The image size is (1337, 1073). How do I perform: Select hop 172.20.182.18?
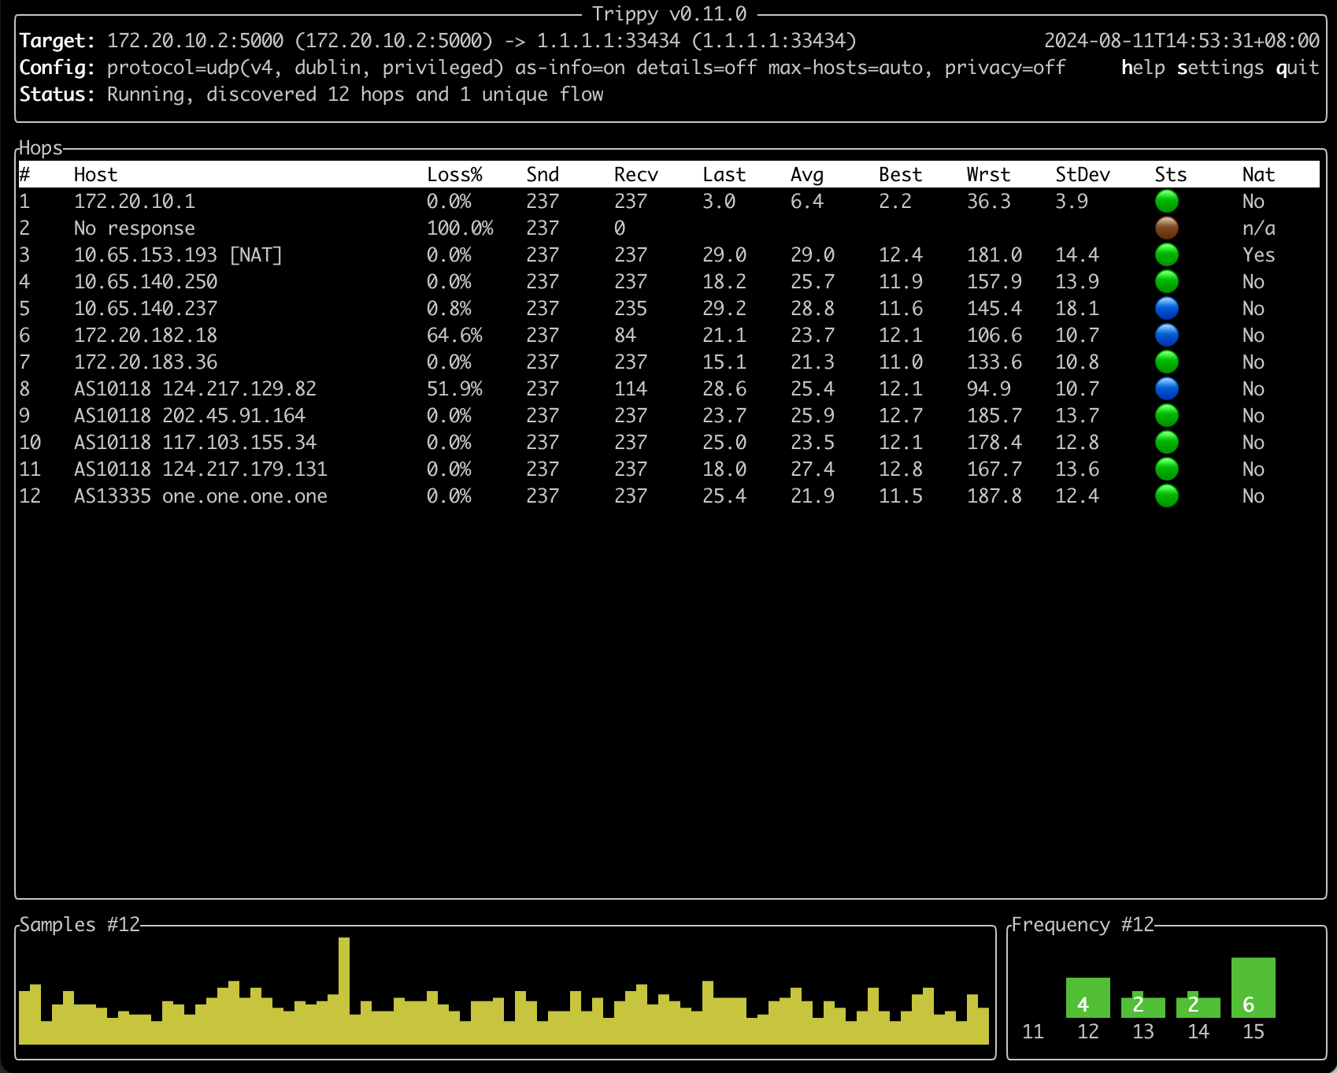click(668, 336)
